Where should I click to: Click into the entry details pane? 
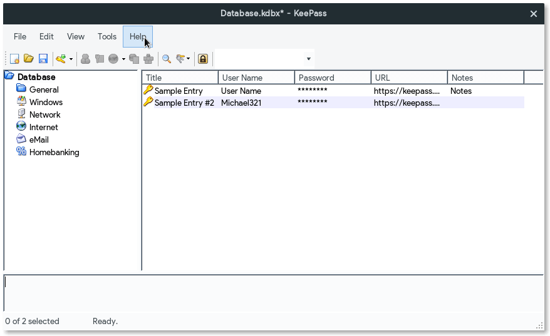click(274, 293)
